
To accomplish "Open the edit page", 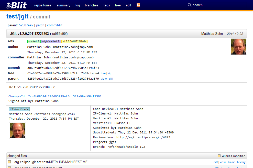I will point(128,5).
